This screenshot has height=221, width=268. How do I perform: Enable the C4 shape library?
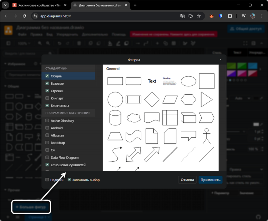(x=47, y=150)
